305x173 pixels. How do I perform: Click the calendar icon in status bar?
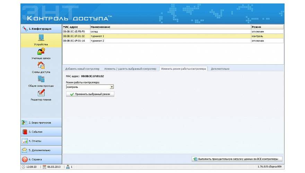pos(44,167)
